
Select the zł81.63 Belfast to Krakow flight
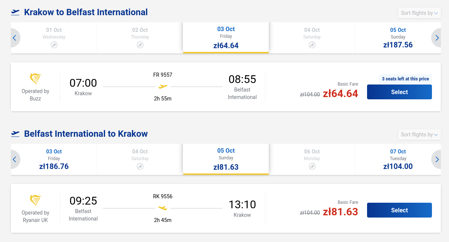coord(399,210)
